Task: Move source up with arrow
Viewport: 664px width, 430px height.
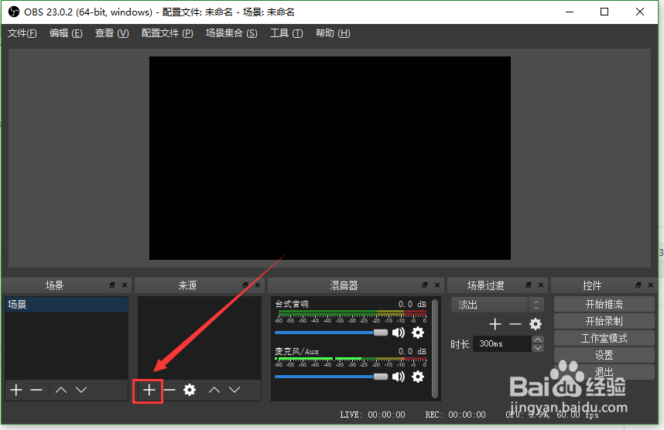Action: click(214, 390)
